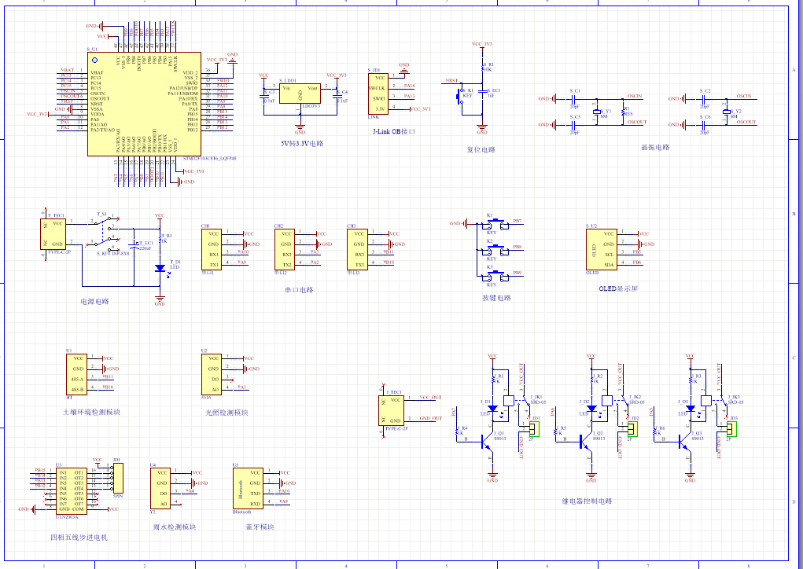Viewport: 803px width, 569px height.
Task: Select the T_S1 DIP power switch
Action: point(104,231)
